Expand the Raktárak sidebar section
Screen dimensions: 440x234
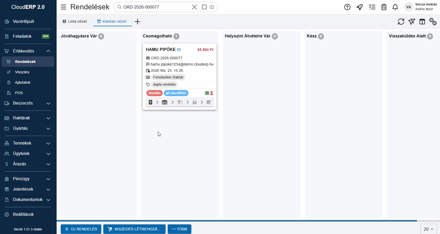click(48, 118)
